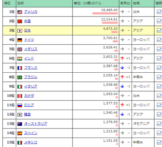Open the trend chart icon for フランス
The height and width of the screenshot is (147, 162).
[x=159, y=68]
